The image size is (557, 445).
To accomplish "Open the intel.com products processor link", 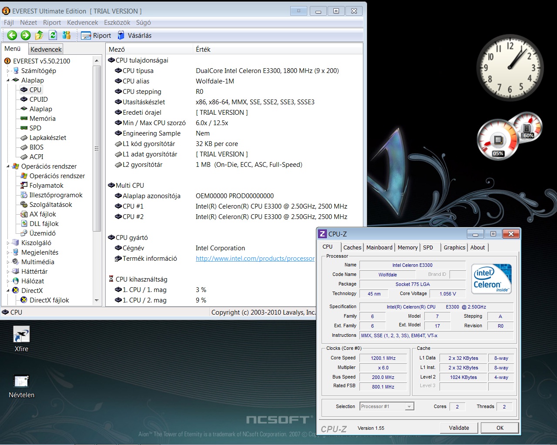I will point(255,259).
